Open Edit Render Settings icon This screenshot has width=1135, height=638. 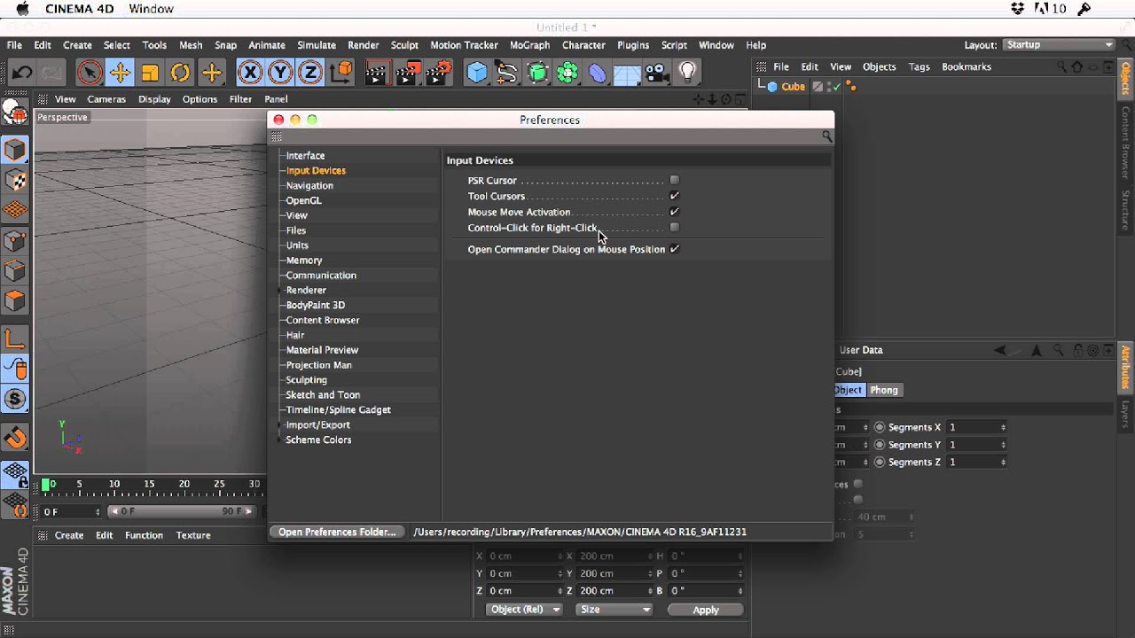tap(438, 73)
